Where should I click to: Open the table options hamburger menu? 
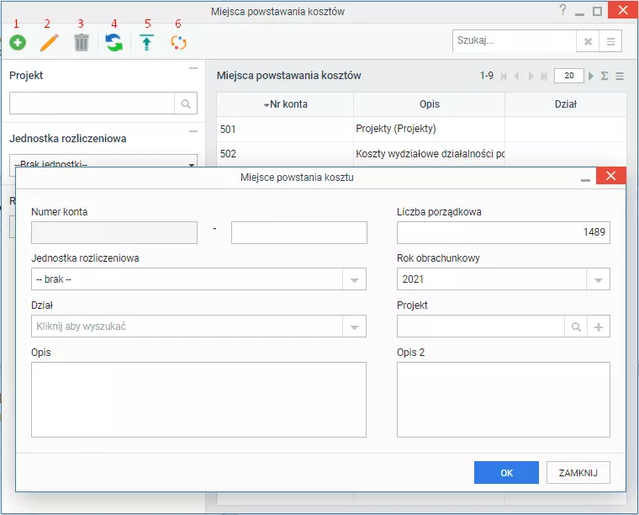pos(620,77)
